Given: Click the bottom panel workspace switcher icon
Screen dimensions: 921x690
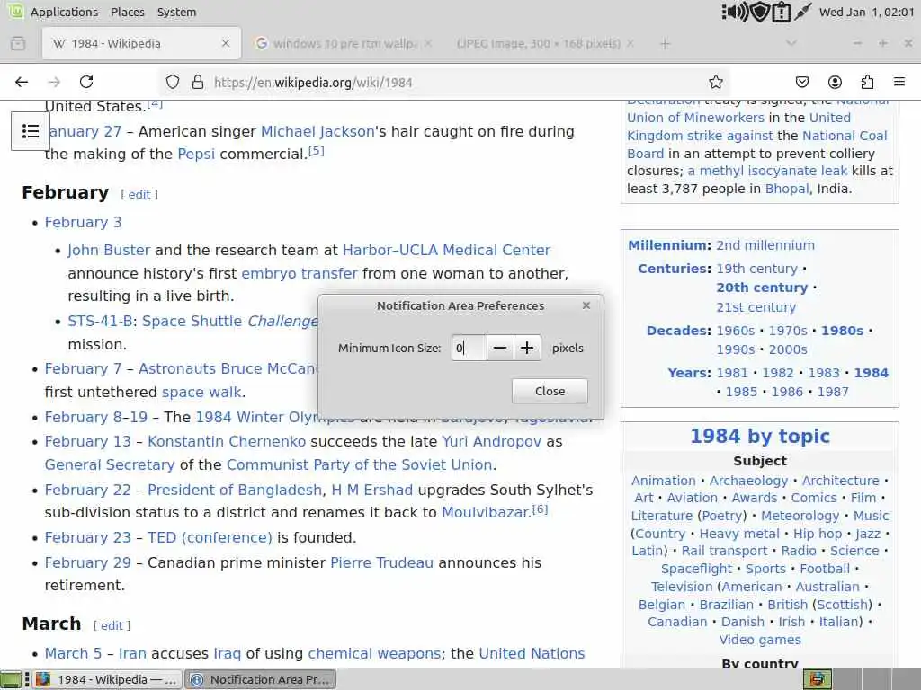Looking at the screenshot, I should (817, 679).
